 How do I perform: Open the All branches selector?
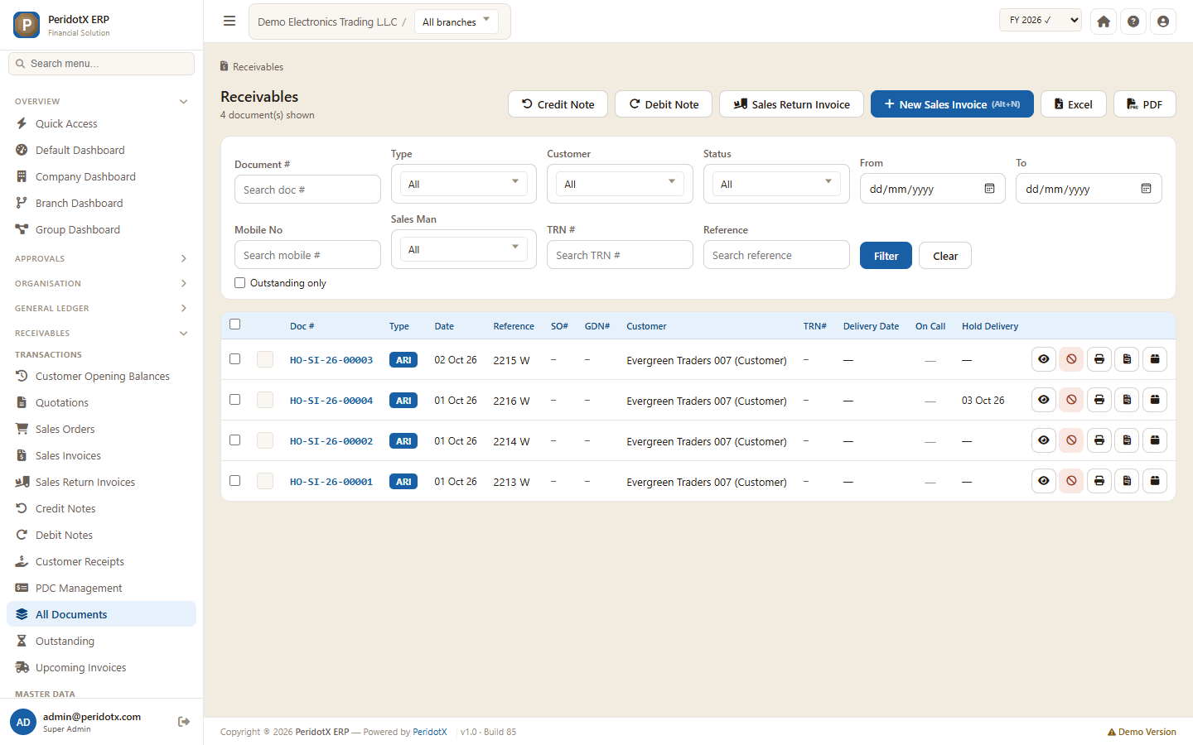456,22
